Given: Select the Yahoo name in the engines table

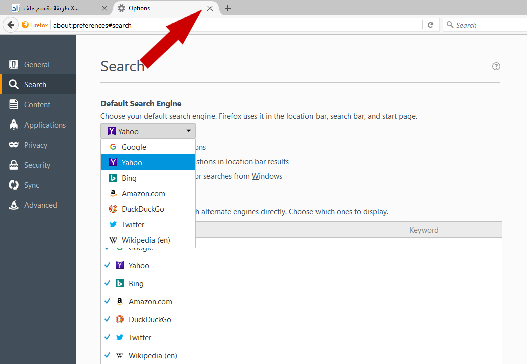Looking at the screenshot, I should (139, 265).
